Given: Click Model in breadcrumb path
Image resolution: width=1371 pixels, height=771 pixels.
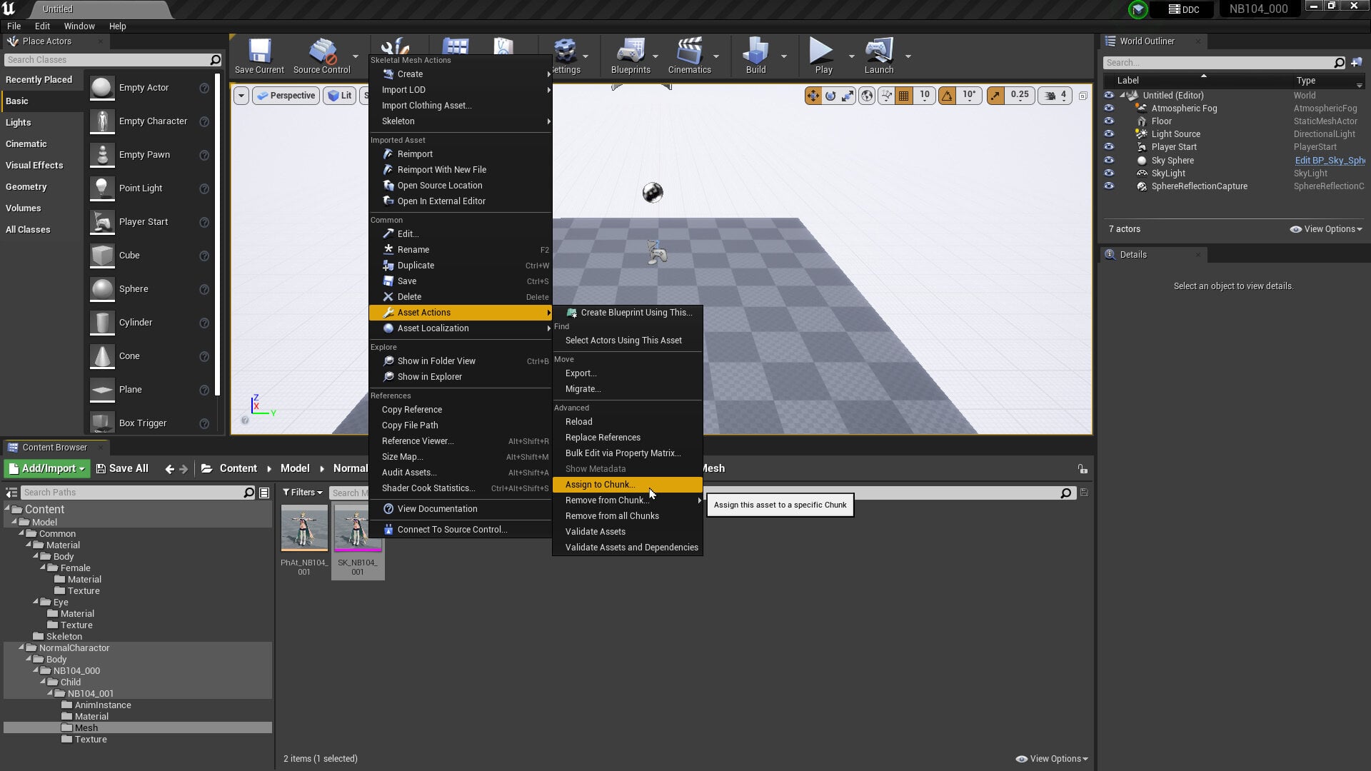Looking at the screenshot, I should 295,469.
